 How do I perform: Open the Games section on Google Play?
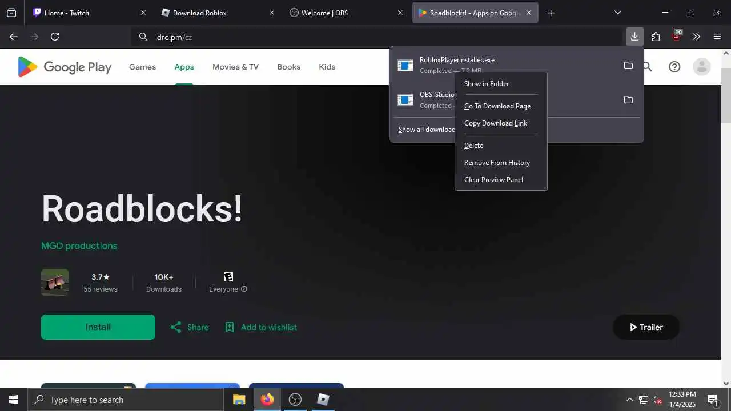[142, 67]
